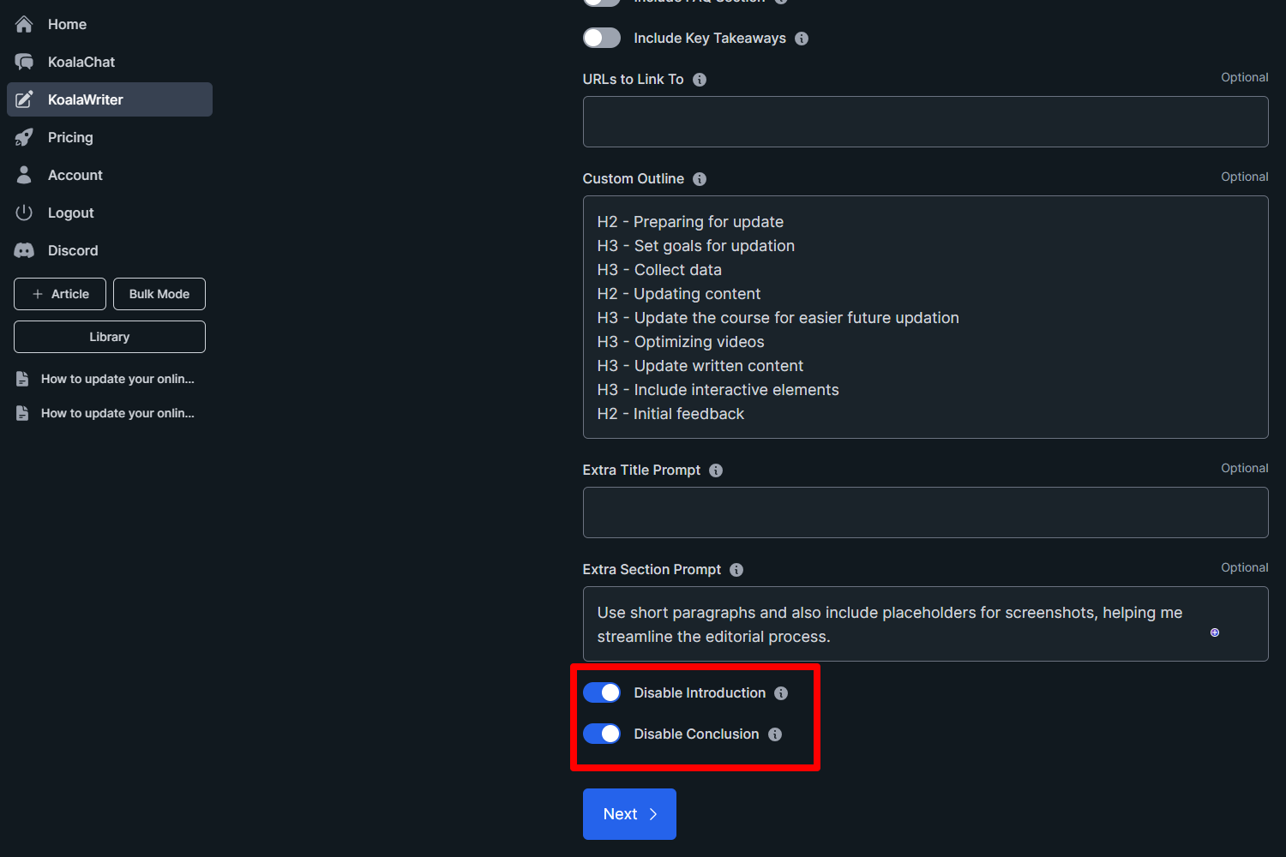Turn off the Disable Conclusion switch
Image resolution: width=1286 pixels, height=857 pixels.
click(x=601, y=734)
